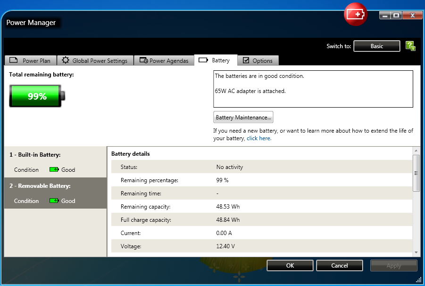This screenshot has height=286, width=425.
Task: Maximize the Power Manager window
Action: pos(396,16)
